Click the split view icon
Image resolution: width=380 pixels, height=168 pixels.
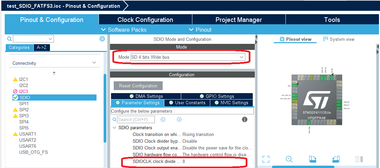(x=359, y=159)
